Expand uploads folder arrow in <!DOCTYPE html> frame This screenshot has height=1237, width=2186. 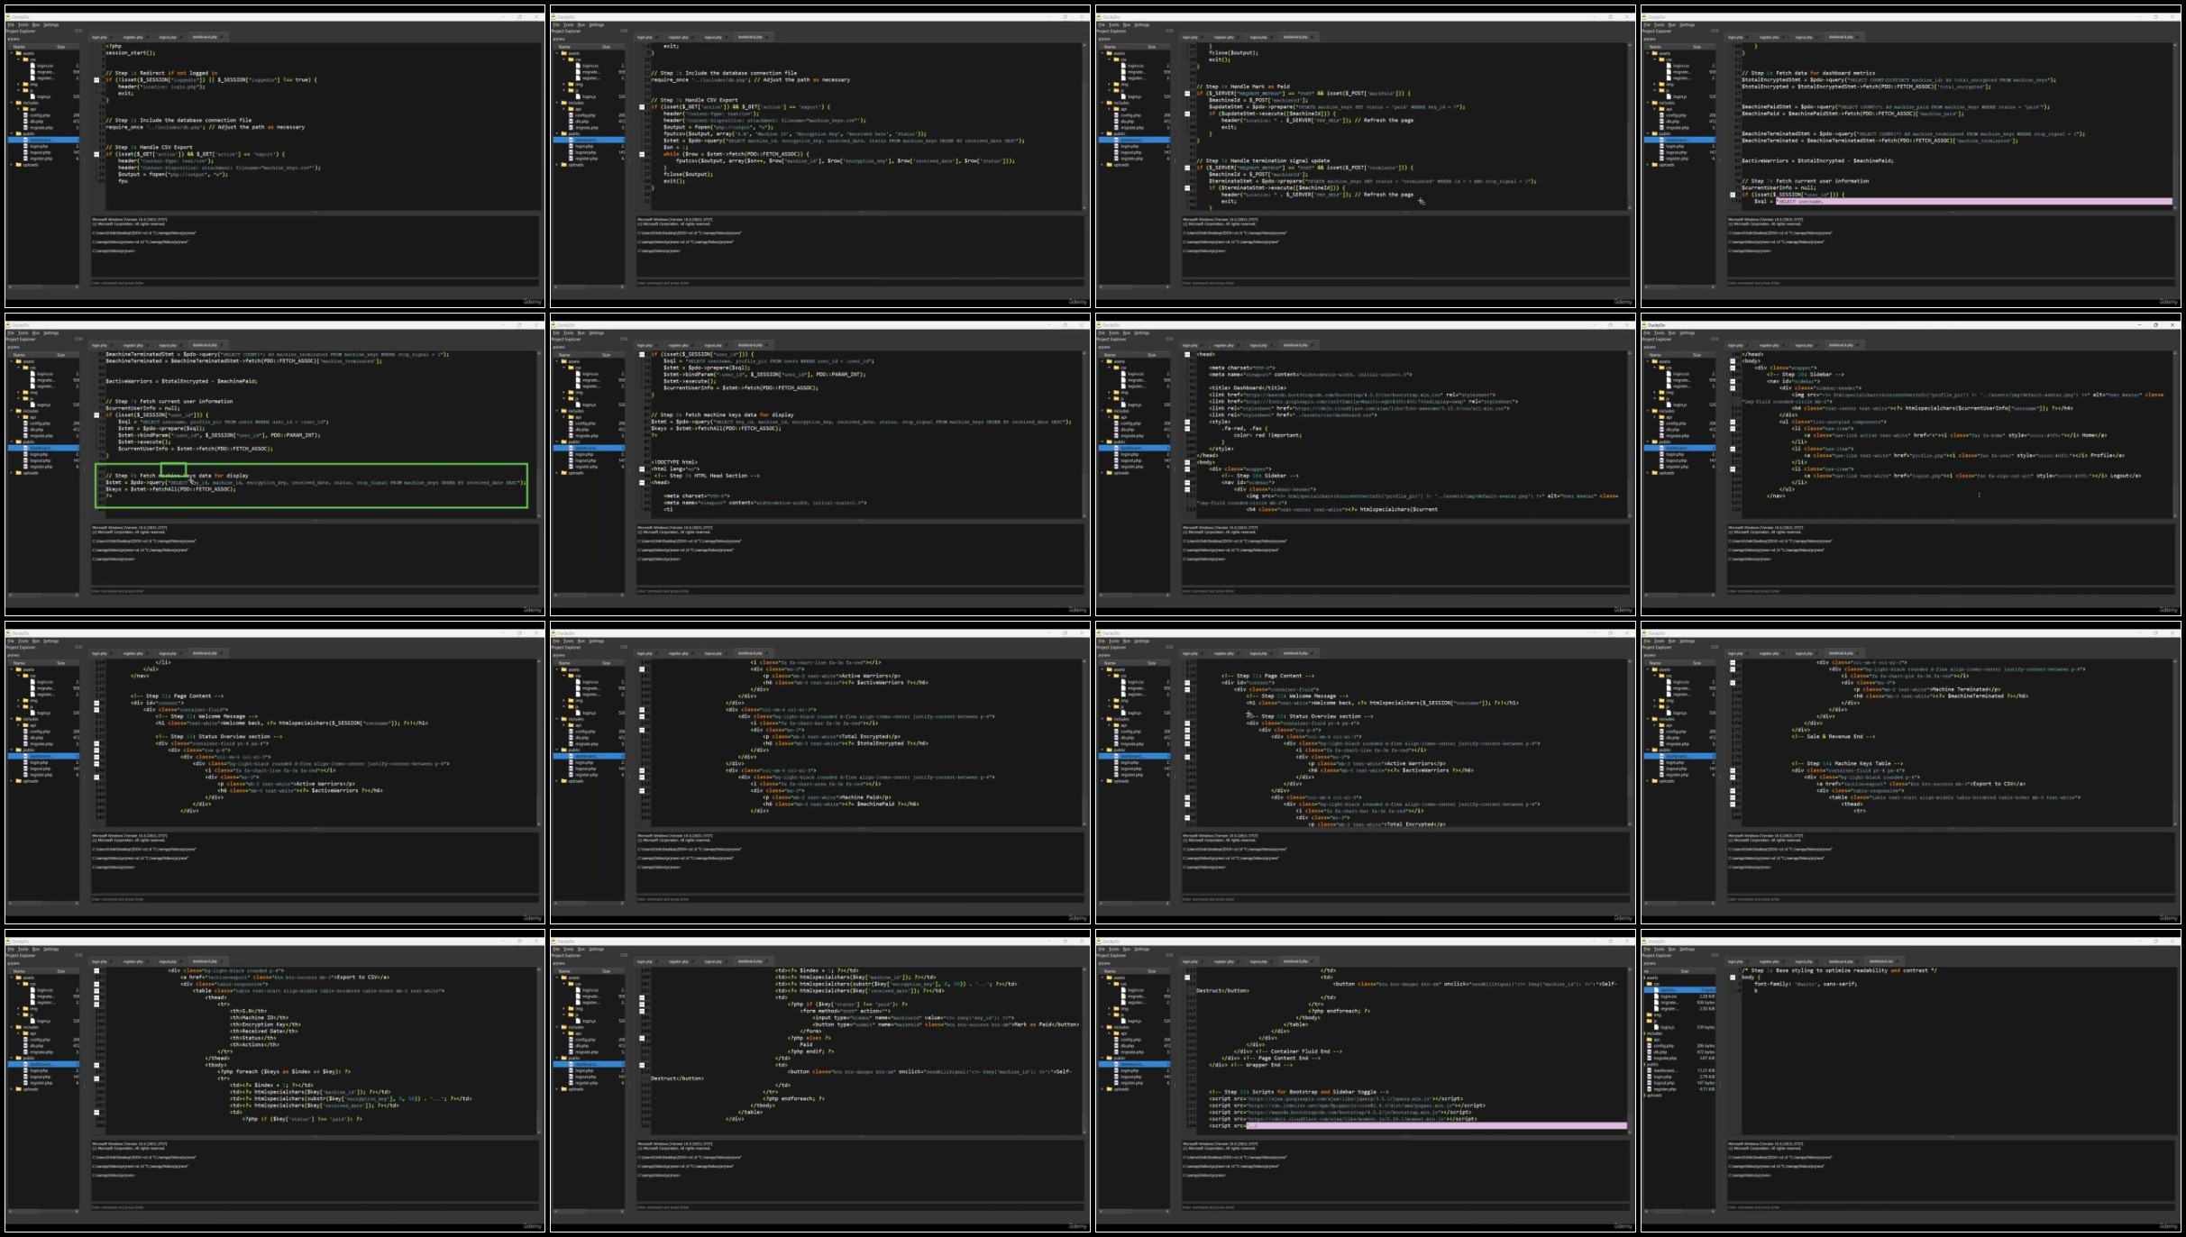point(557,473)
